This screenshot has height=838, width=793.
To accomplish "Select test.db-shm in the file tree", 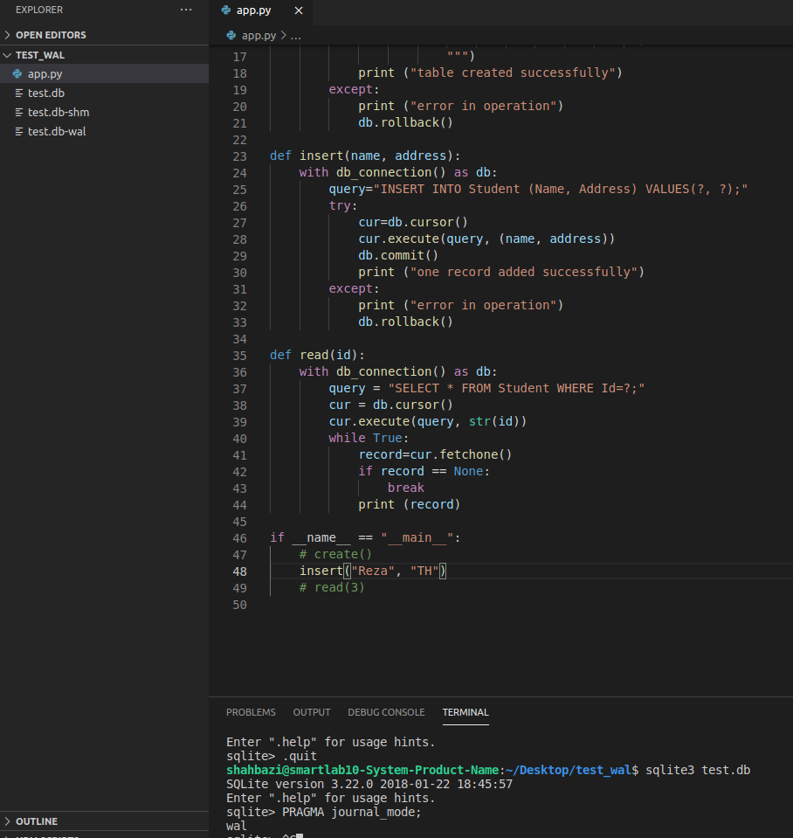I will coord(59,113).
